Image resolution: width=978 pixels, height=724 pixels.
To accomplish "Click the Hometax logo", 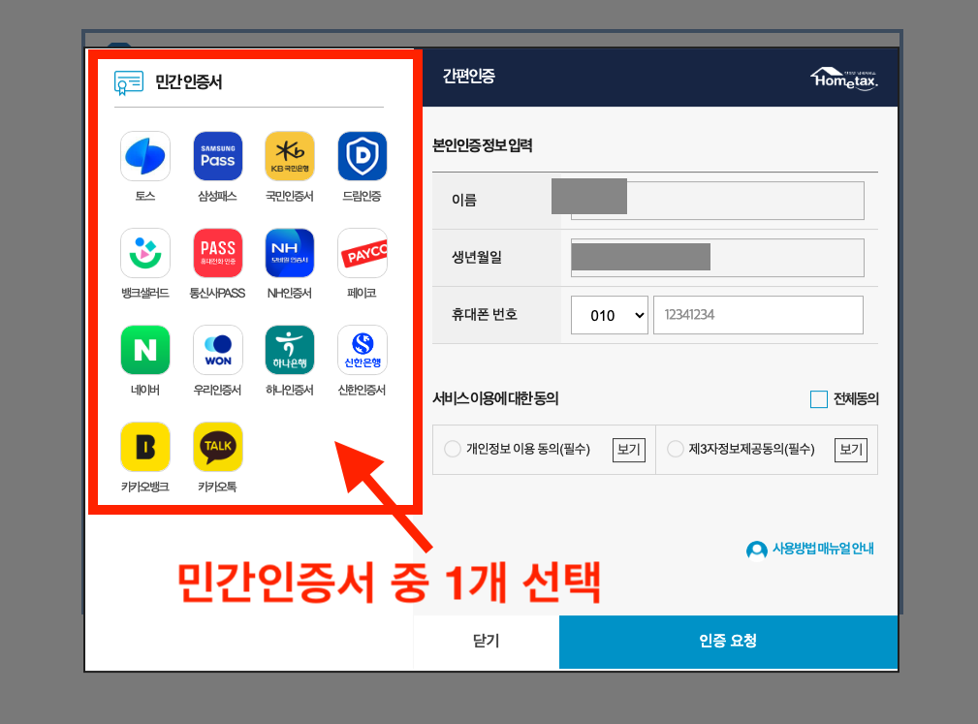I will click(x=843, y=79).
